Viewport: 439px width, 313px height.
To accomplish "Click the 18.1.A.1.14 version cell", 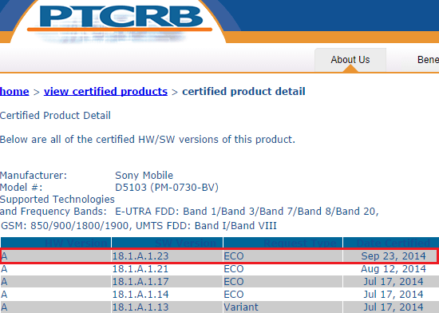I will [167, 295].
